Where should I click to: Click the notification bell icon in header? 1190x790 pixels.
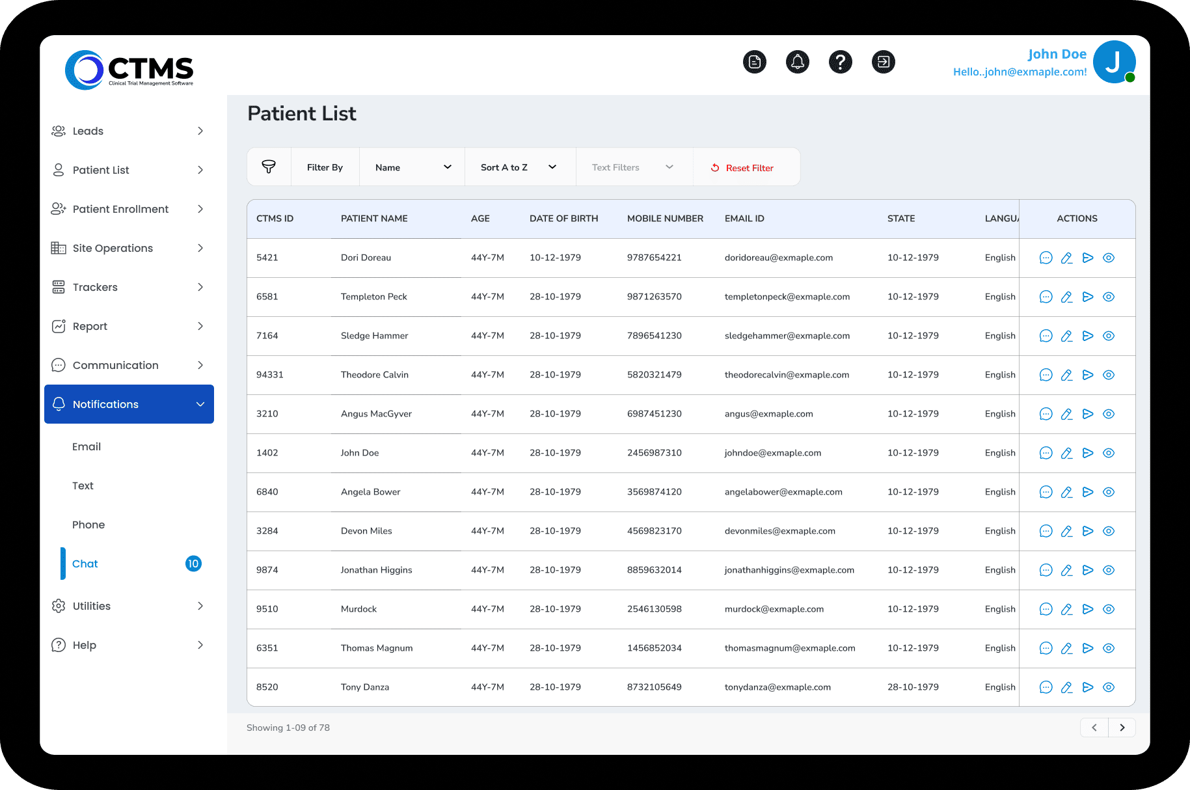pos(797,62)
